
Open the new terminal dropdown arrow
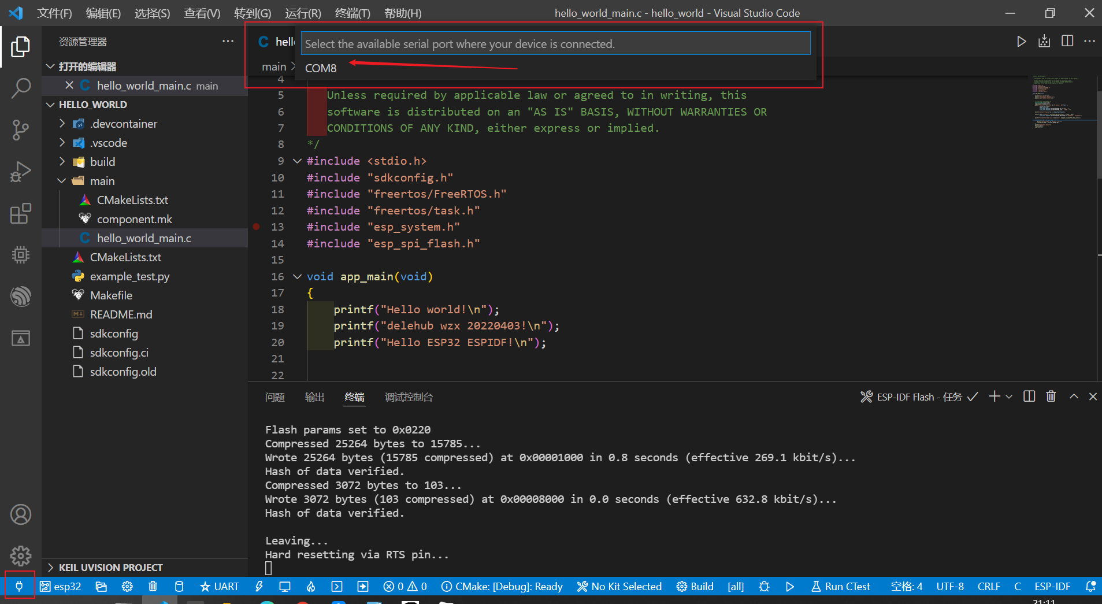(1009, 397)
